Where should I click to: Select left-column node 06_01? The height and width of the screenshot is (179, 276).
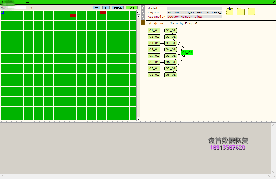pyautogui.click(x=154, y=62)
